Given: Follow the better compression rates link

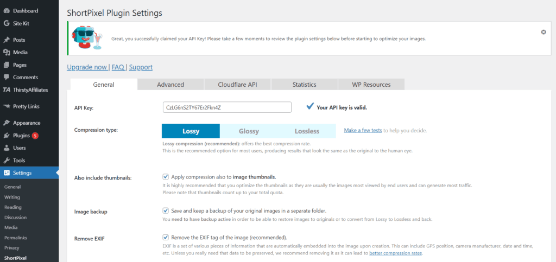Looking at the screenshot, I should click(x=395, y=253).
